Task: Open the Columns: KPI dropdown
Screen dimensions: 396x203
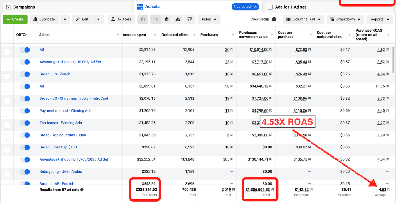Action: (x=304, y=19)
